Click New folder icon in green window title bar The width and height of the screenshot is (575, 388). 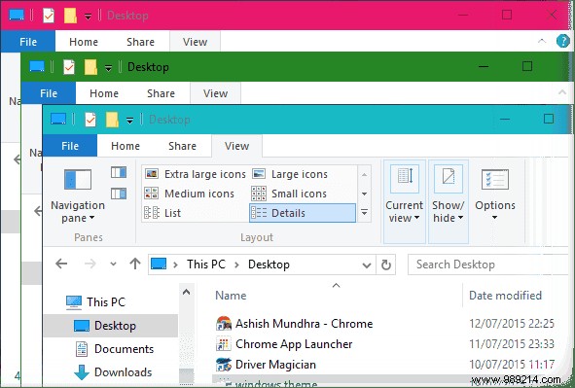click(x=90, y=67)
